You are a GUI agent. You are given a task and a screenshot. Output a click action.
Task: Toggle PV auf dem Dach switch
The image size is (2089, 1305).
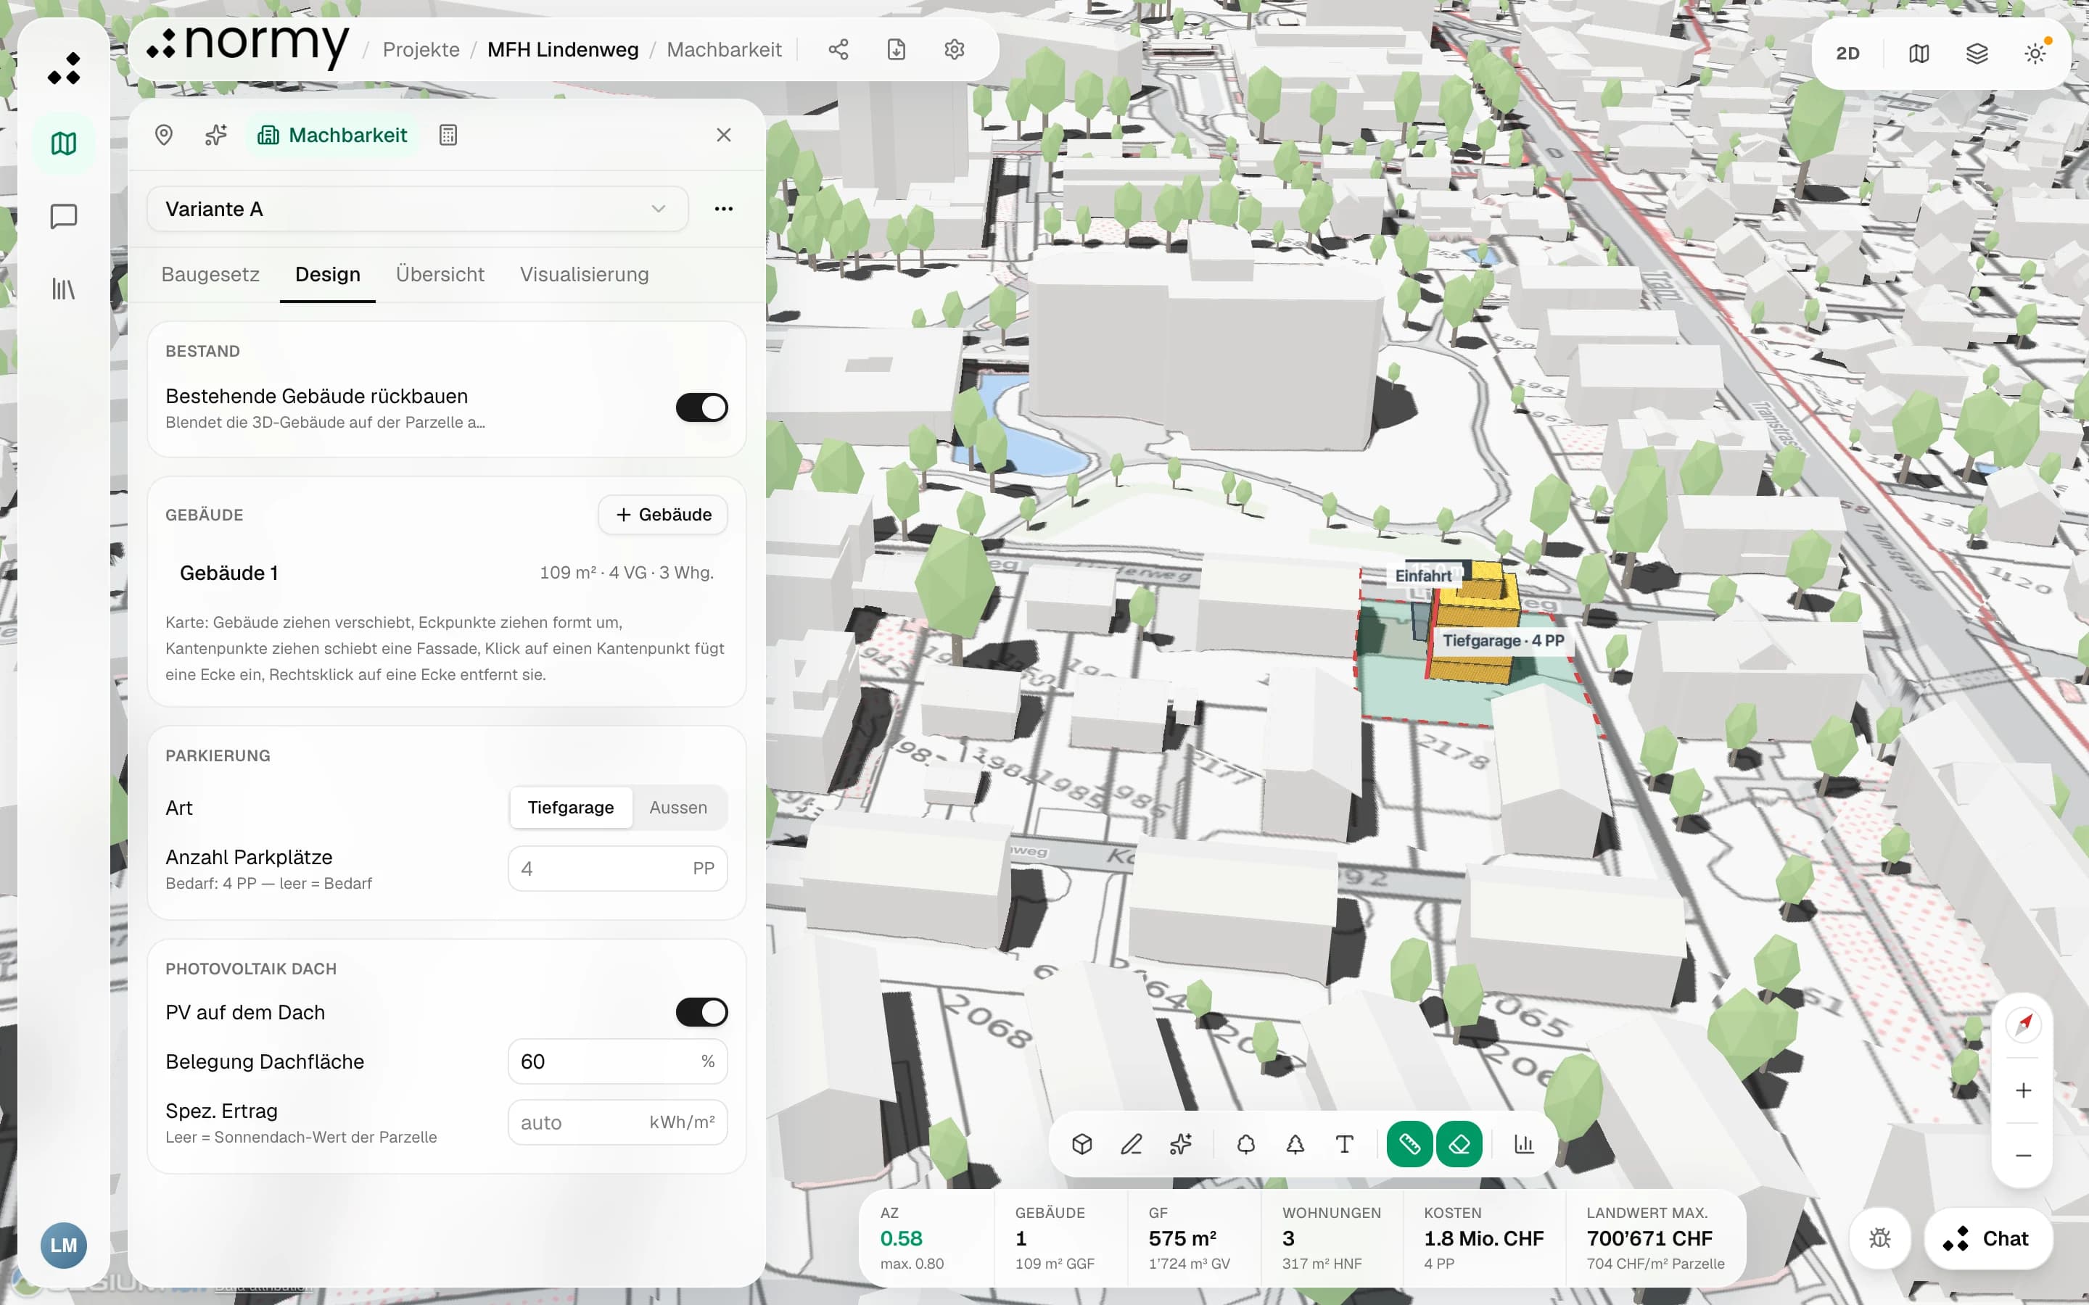(701, 1011)
